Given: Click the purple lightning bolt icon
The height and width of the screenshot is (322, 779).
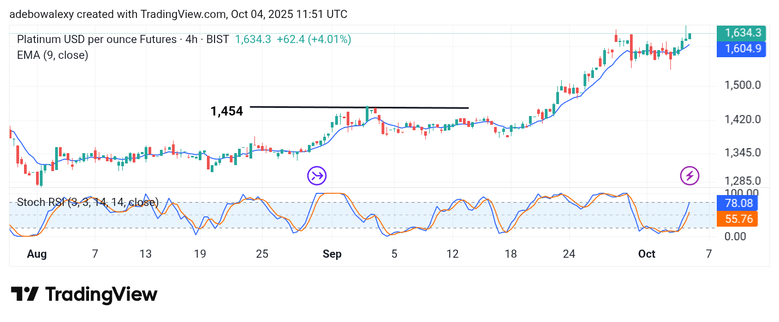Looking at the screenshot, I should point(689,175).
